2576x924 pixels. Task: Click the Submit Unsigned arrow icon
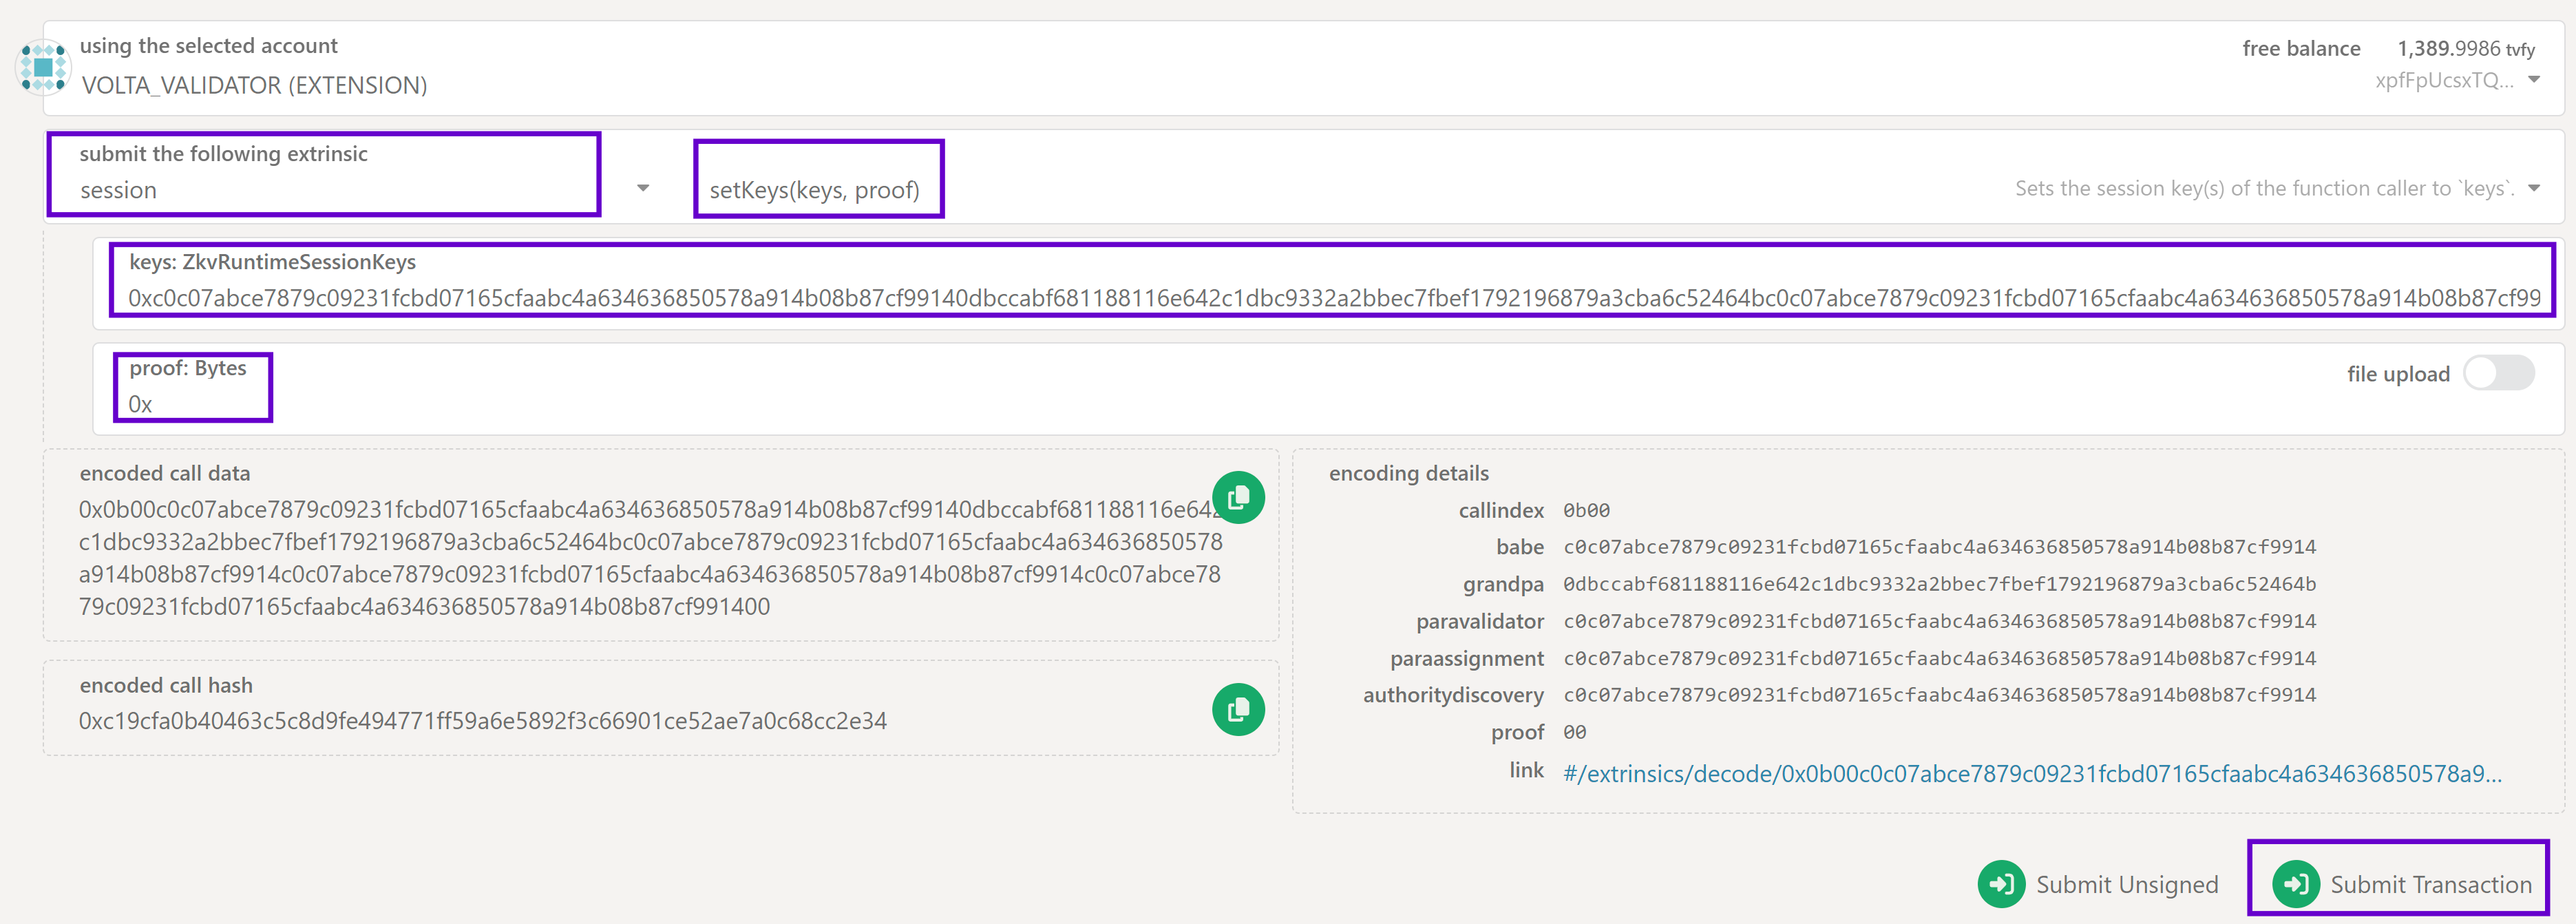[2001, 884]
